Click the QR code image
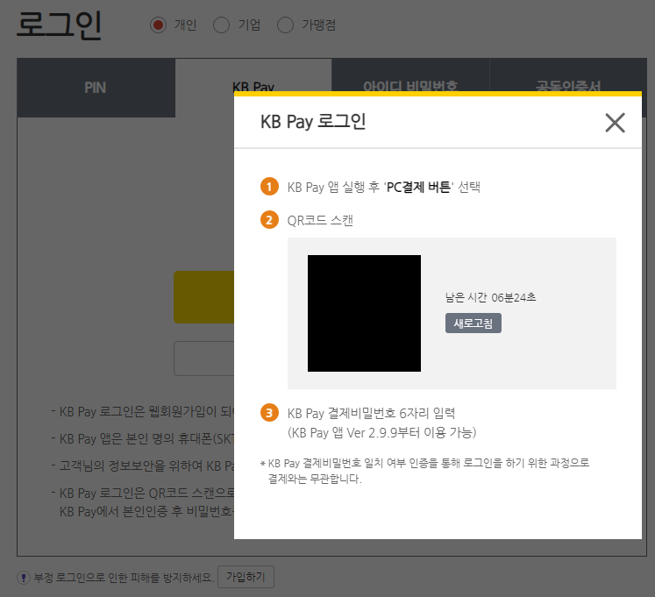This screenshot has width=655, height=597. pos(364,313)
